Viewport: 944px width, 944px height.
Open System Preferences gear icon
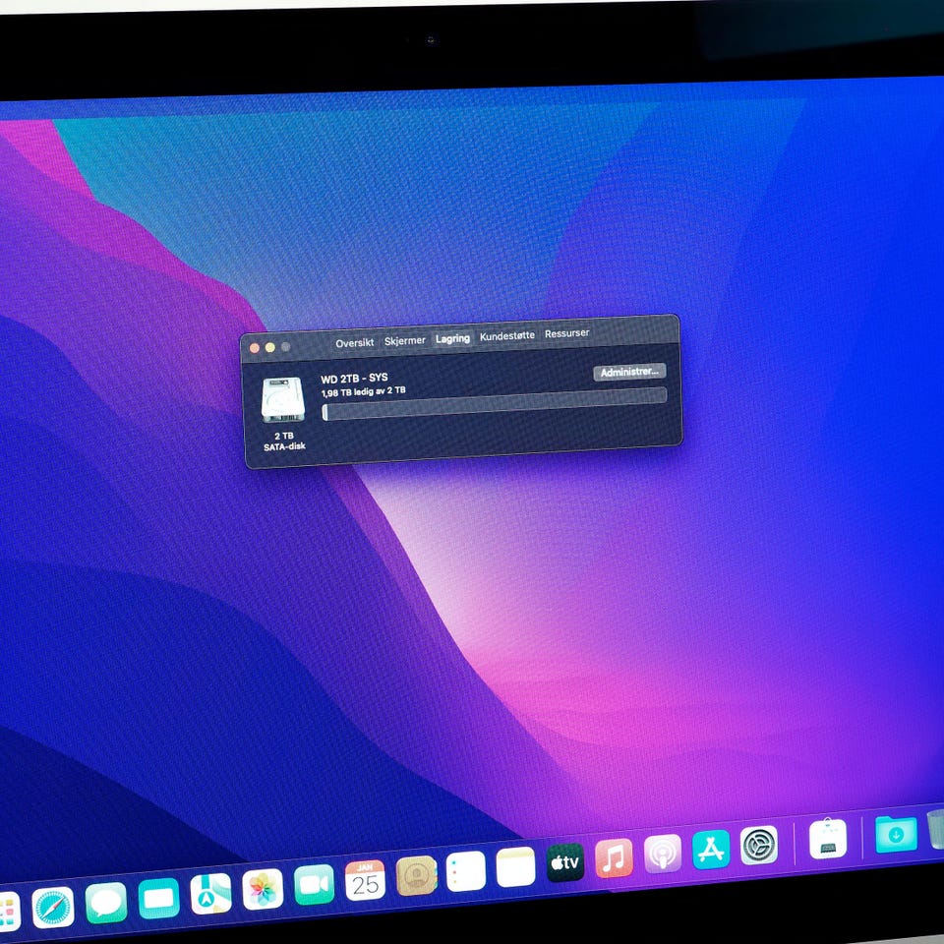[x=759, y=846]
